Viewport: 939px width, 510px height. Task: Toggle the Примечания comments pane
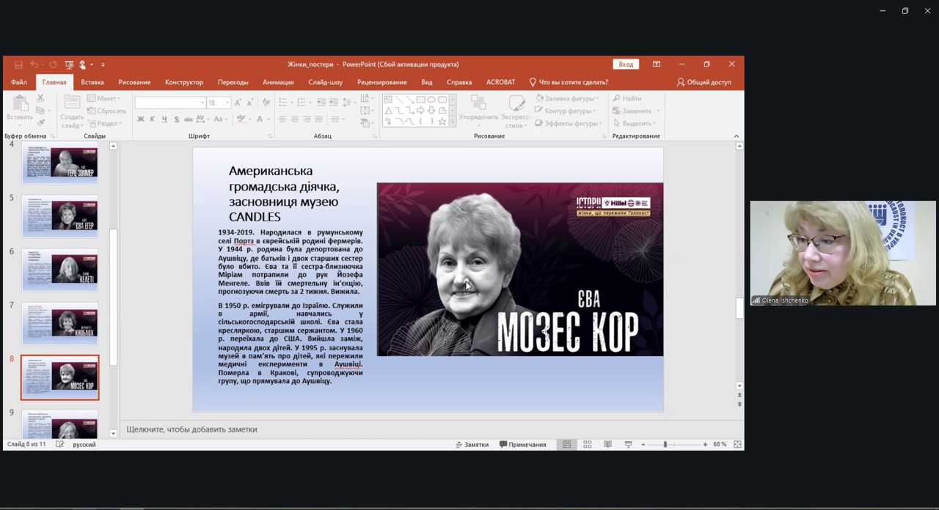tap(522, 444)
